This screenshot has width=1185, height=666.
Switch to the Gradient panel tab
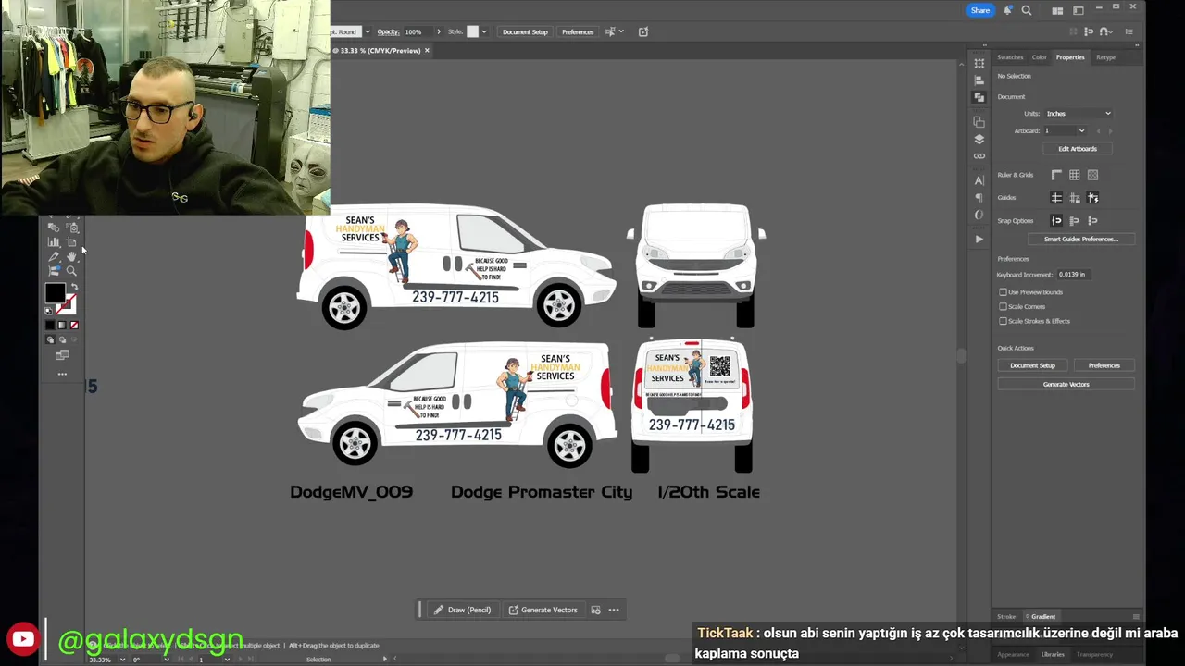pos(1043,617)
